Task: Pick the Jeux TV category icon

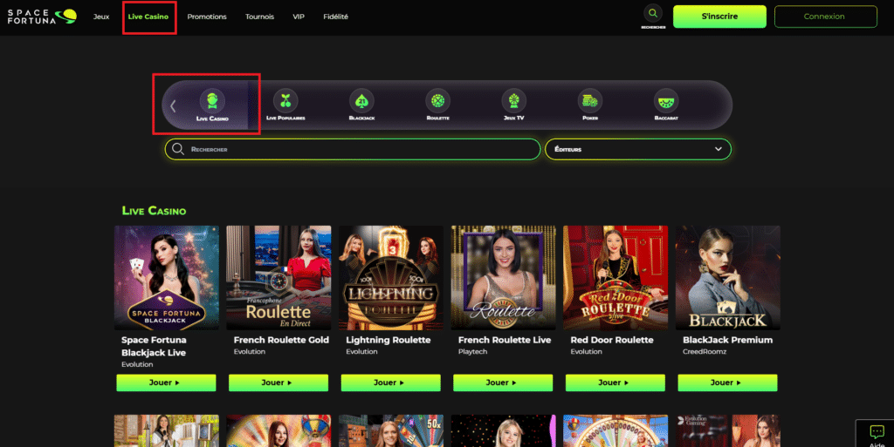Action: pos(513,101)
